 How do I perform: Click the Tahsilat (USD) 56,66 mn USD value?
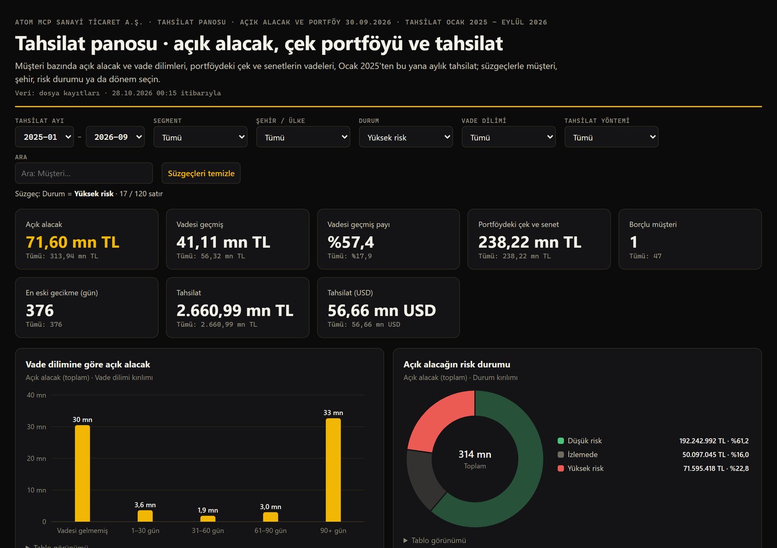point(381,311)
